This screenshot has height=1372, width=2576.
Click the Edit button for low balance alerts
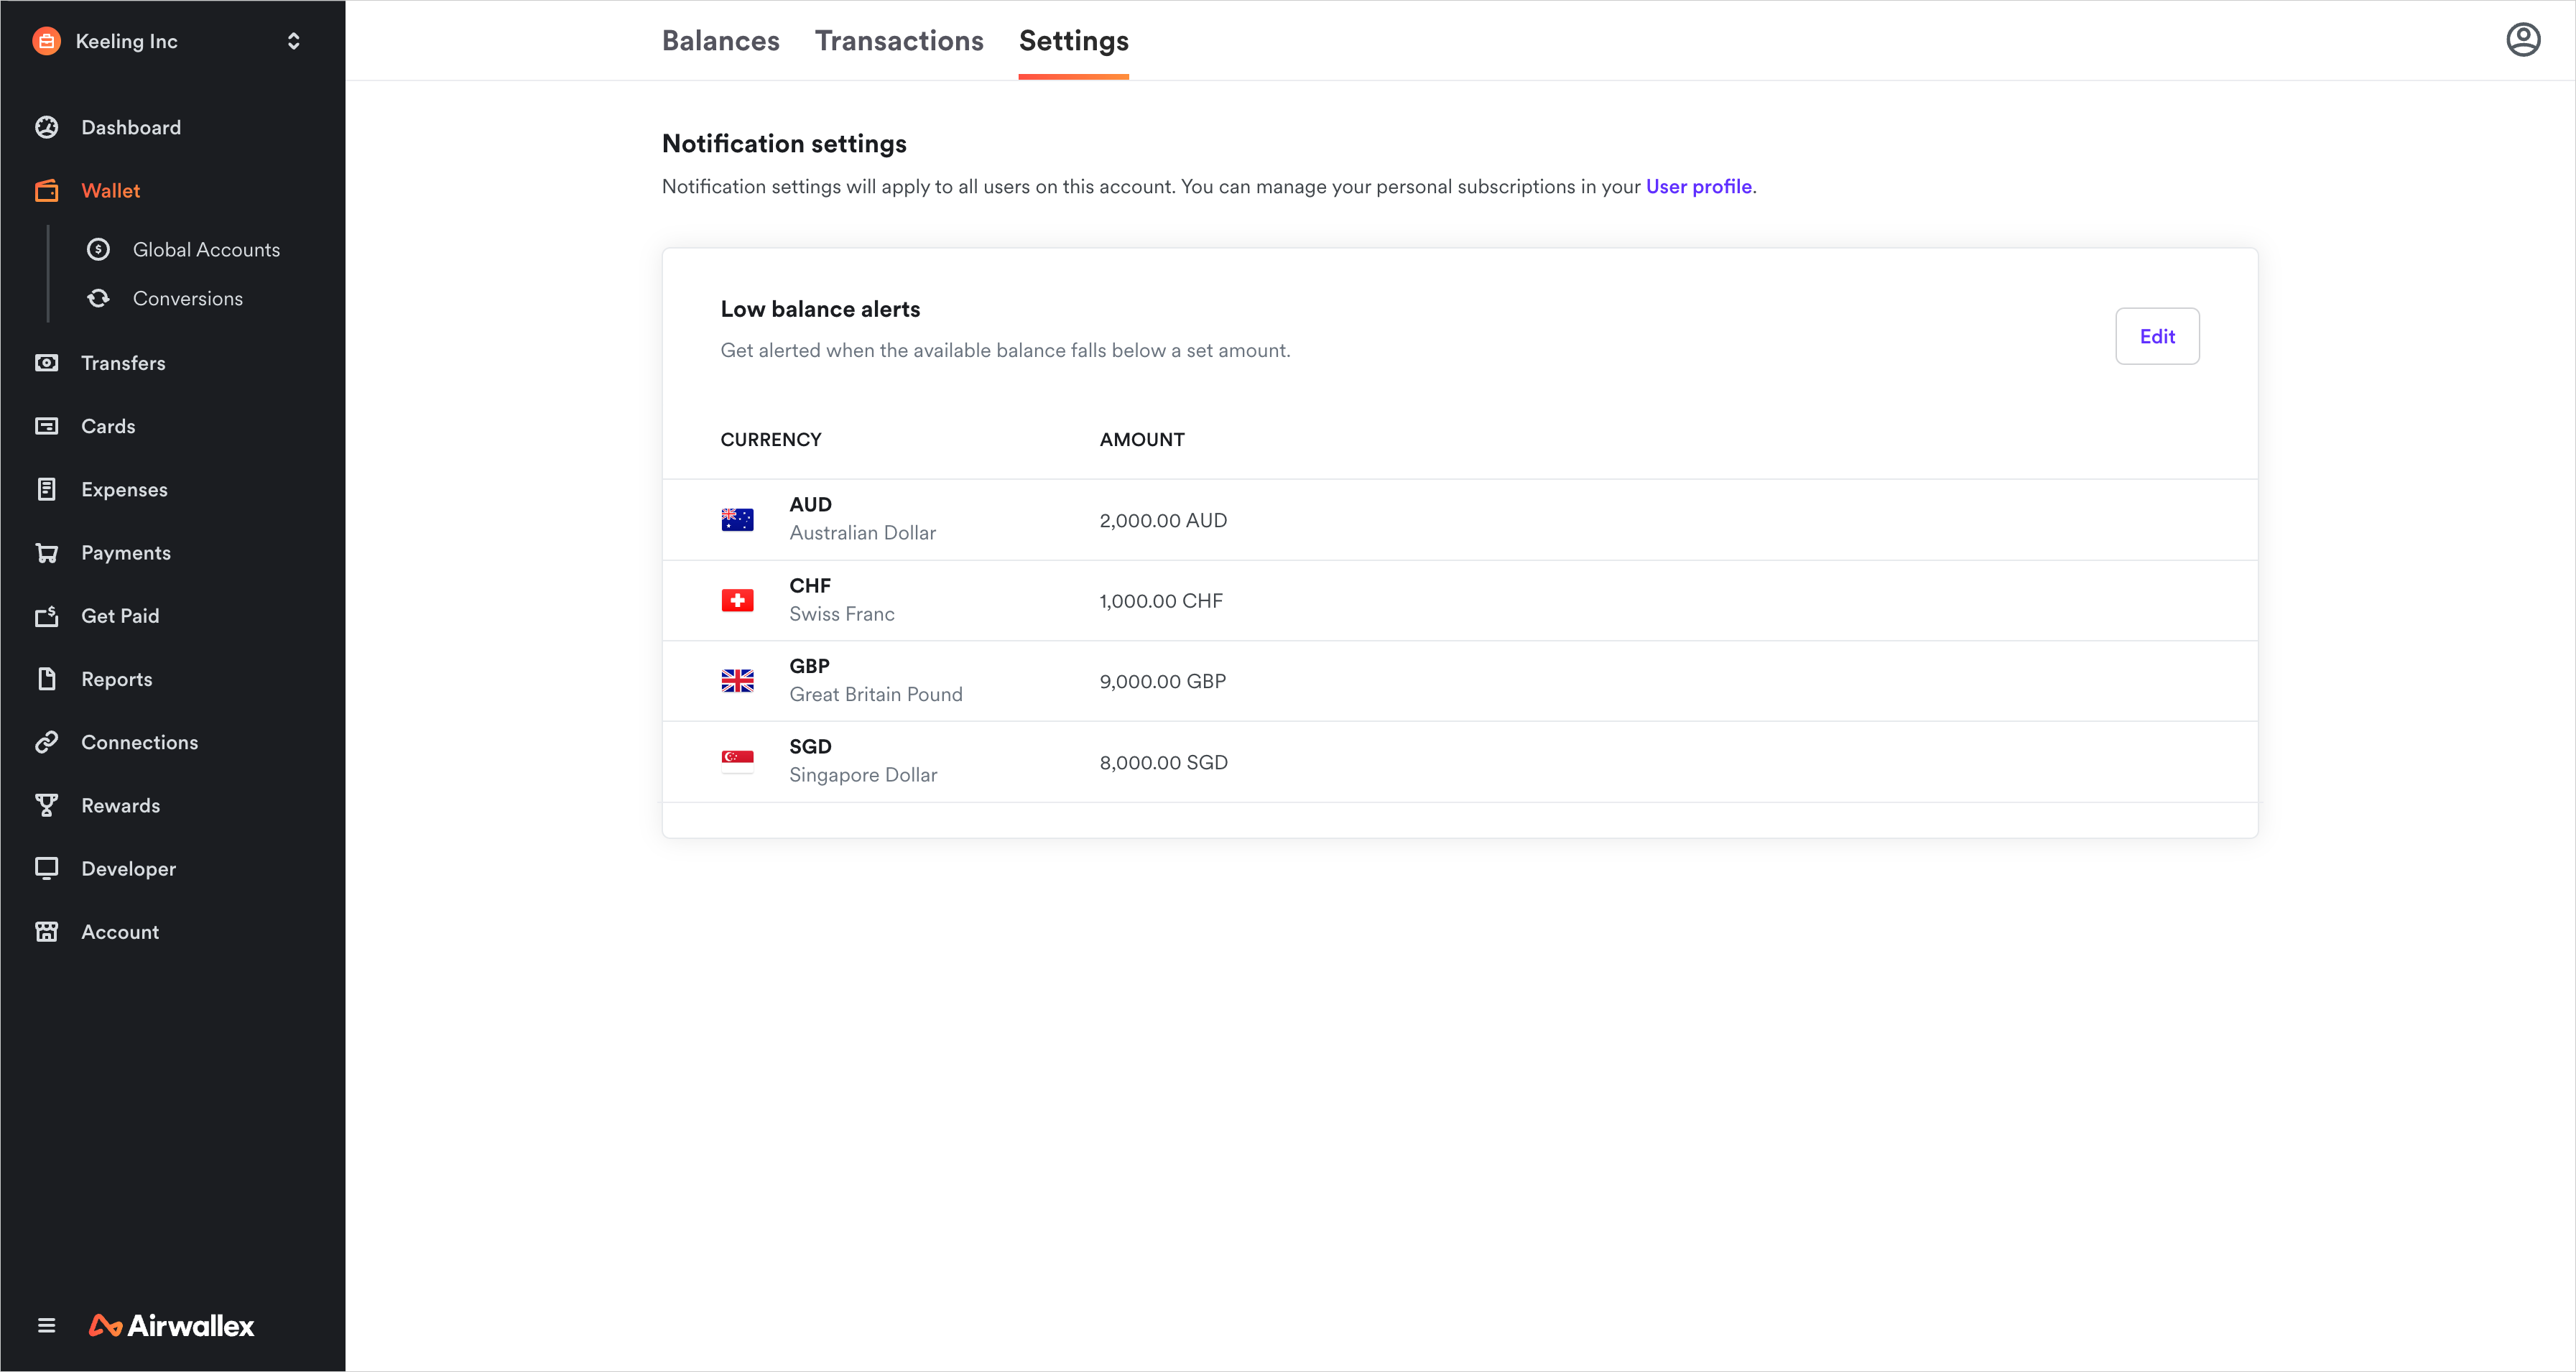pyautogui.click(x=2157, y=336)
